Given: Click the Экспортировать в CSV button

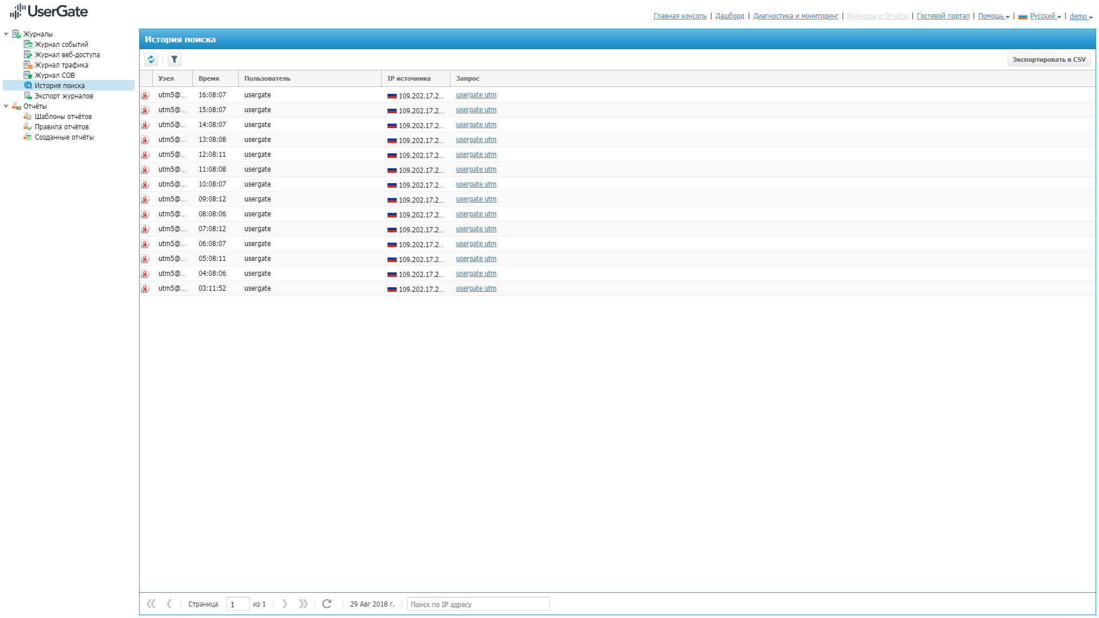Looking at the screenshot, I should point(1048,60).
